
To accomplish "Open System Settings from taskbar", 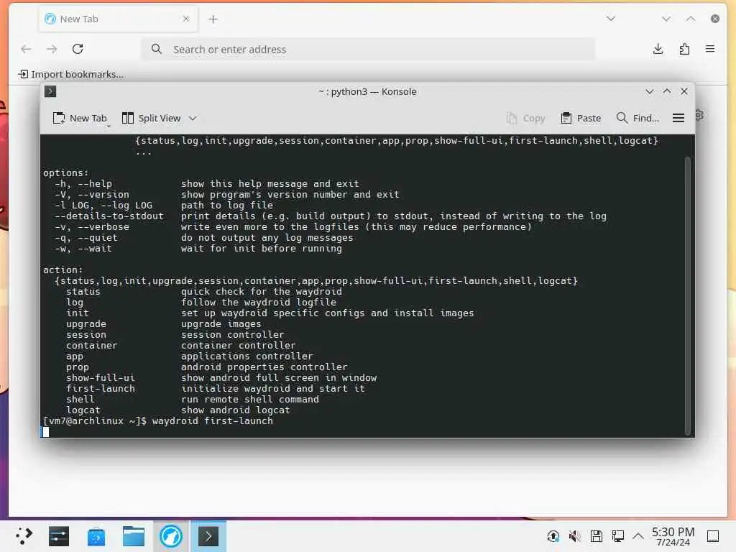I will point(59,536).
